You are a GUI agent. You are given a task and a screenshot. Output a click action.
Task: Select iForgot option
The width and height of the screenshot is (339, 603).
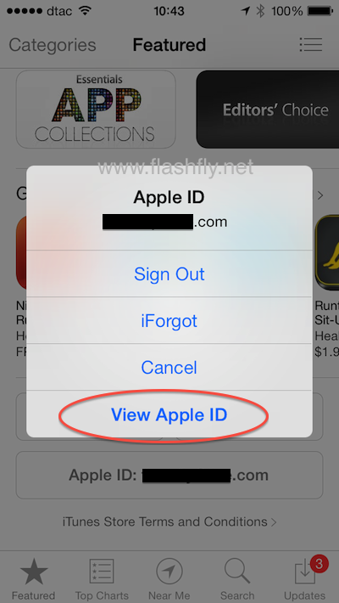(x=169, y=321)
